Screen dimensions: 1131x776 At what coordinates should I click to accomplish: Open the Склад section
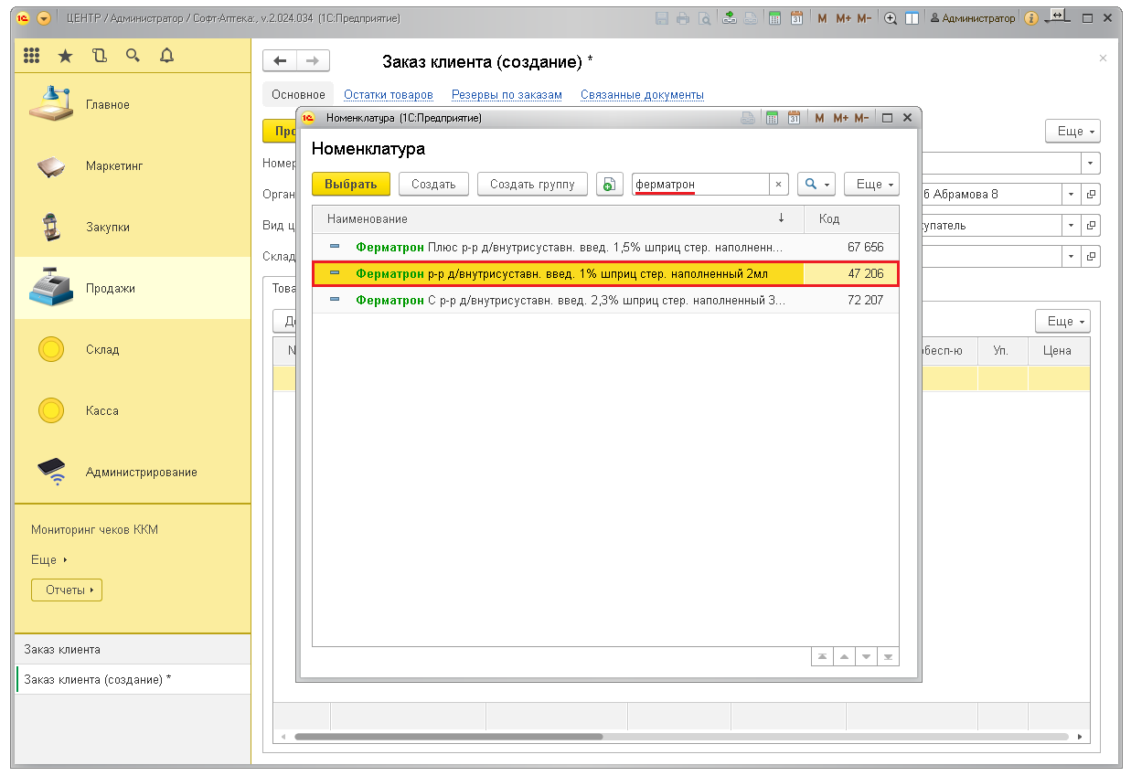tap(102, 349)
